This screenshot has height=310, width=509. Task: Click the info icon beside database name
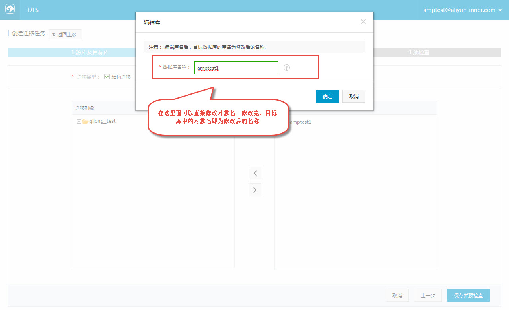tap(287, 68)
